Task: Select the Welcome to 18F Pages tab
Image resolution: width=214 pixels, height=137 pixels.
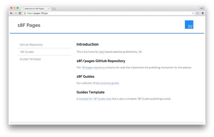Action: 36,9
